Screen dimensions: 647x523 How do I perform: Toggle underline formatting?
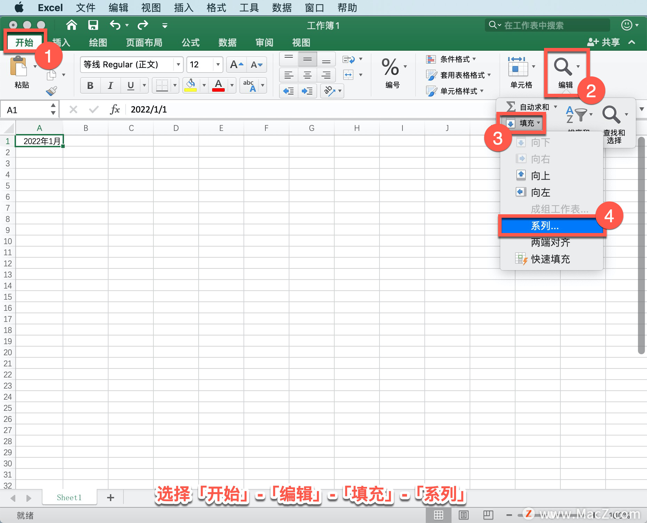coord(131,85)
